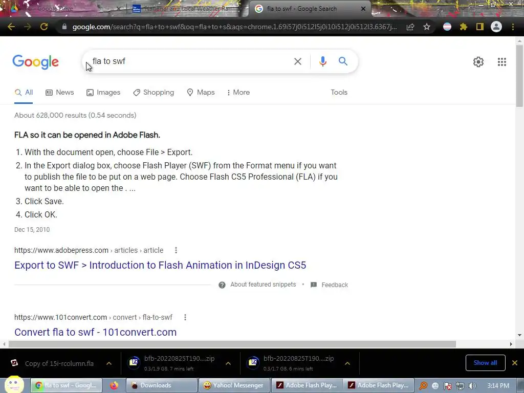Viewport: 524px width, 393px height.
Task: Switch to the News tab
Action: (60, 93)
